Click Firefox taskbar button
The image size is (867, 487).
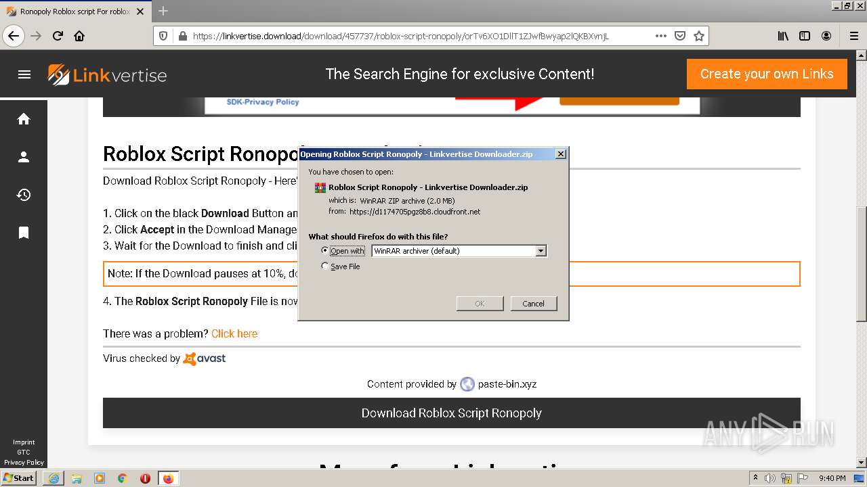pyautogui.click(x=169, y=478)
